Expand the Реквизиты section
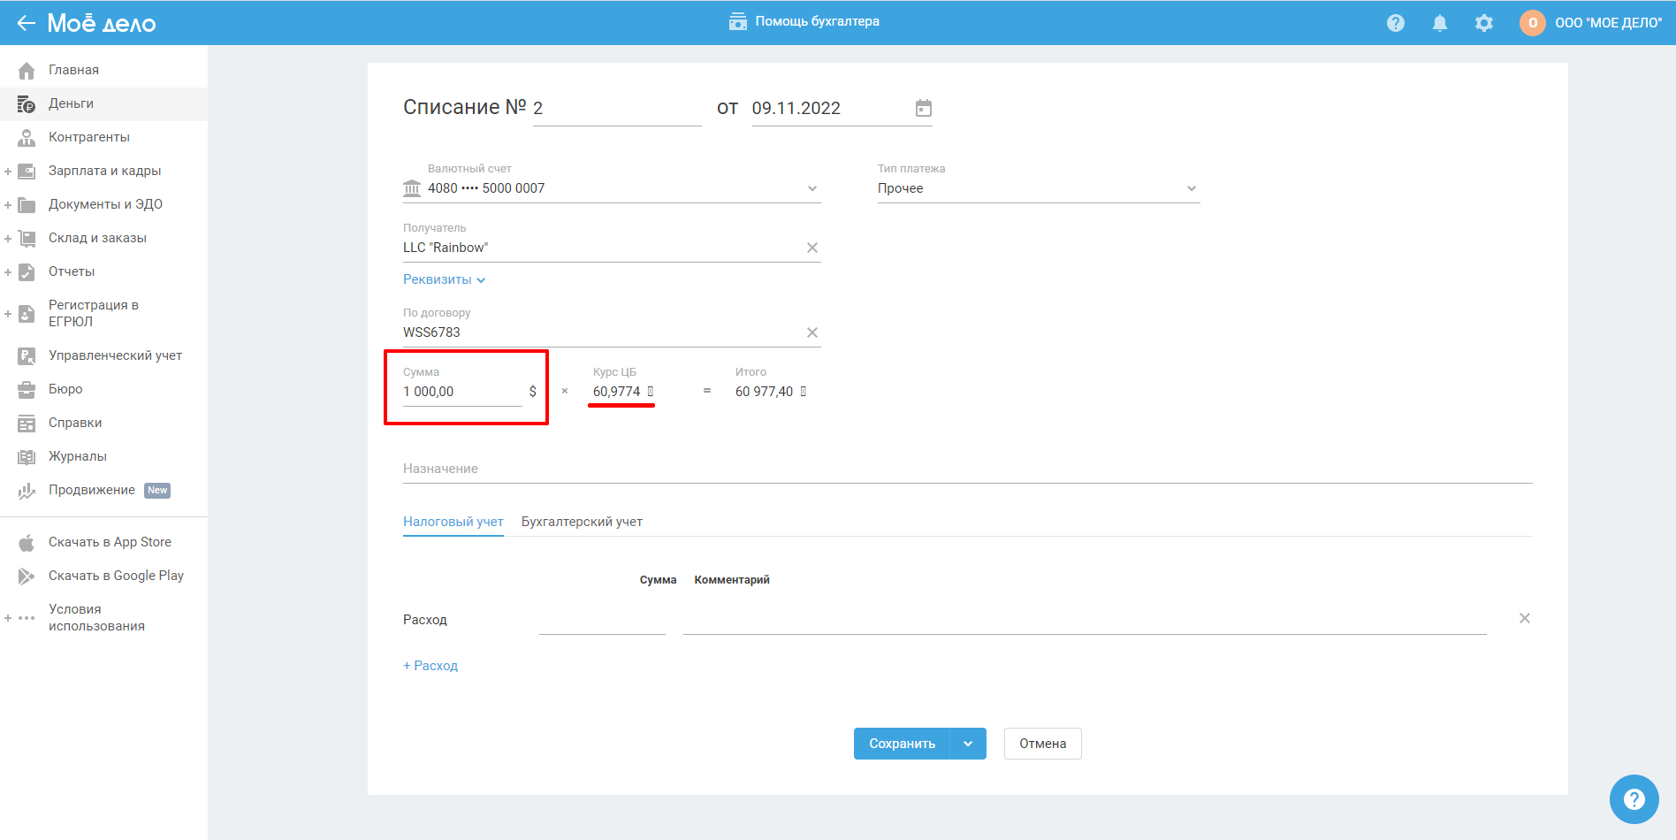 click(444, 279)
